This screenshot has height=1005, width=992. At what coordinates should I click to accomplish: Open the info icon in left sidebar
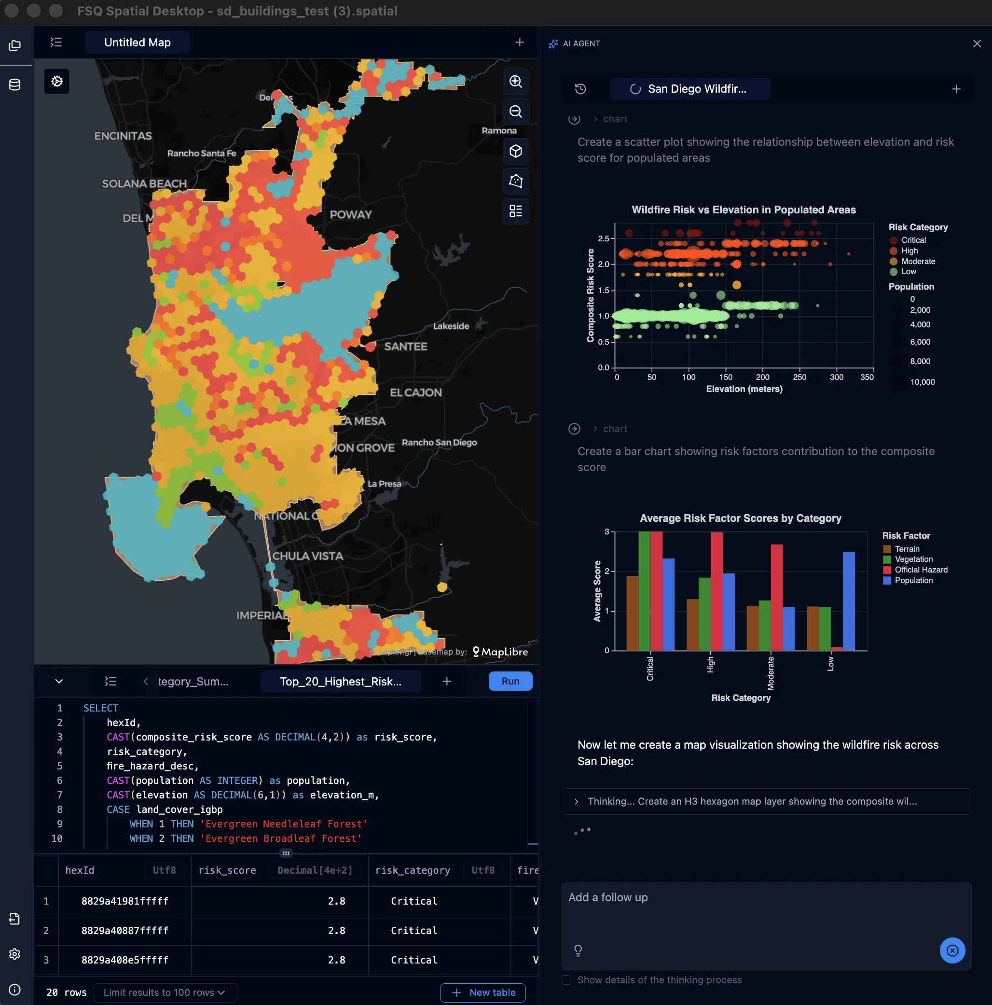[15, 990]
